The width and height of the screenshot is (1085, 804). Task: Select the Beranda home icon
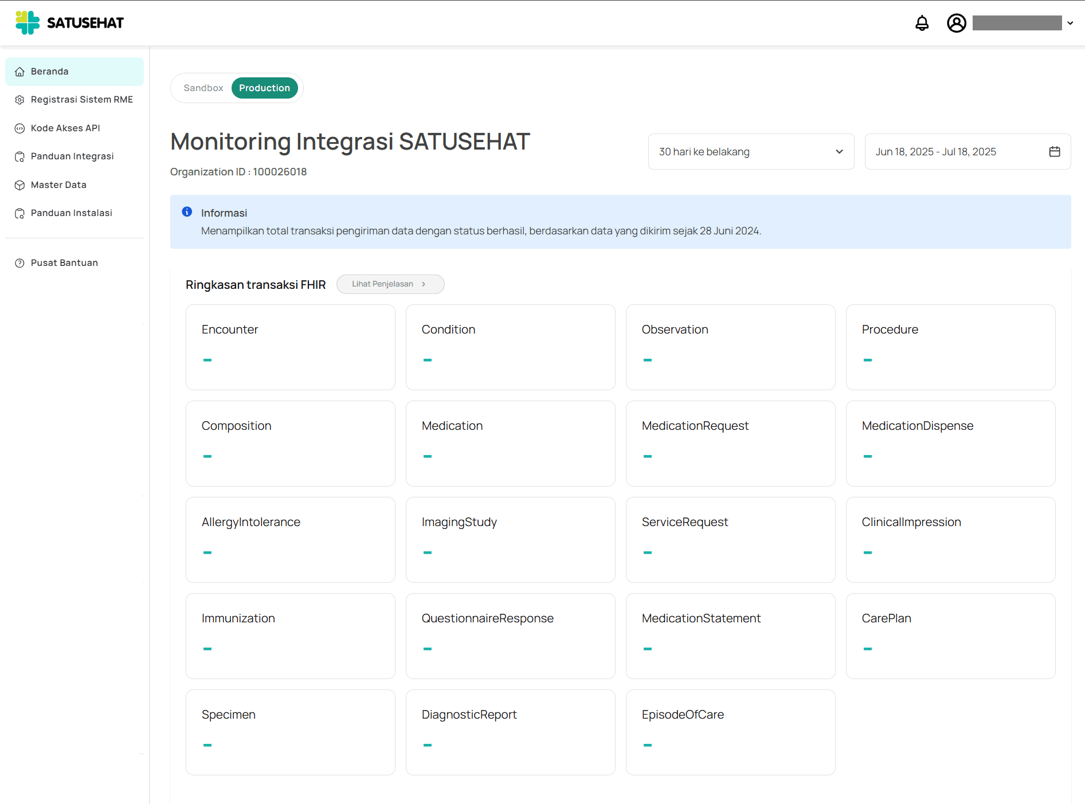coord(19,71)
